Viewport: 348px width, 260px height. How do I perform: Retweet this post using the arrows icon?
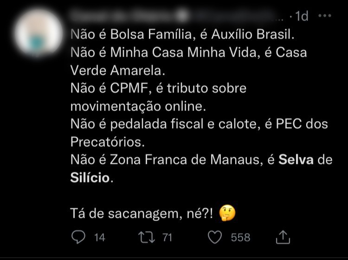coord(147,237)
